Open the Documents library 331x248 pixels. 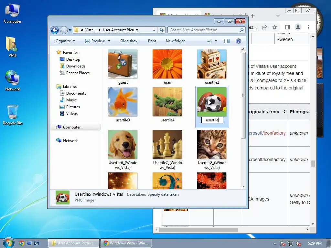point(73,93)
